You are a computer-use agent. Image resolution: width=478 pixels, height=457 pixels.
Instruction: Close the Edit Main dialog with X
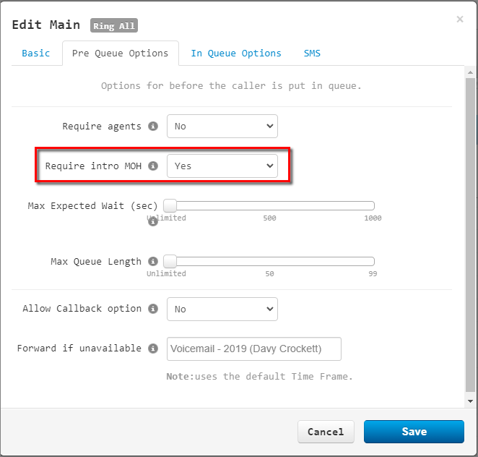coord(460,20)
